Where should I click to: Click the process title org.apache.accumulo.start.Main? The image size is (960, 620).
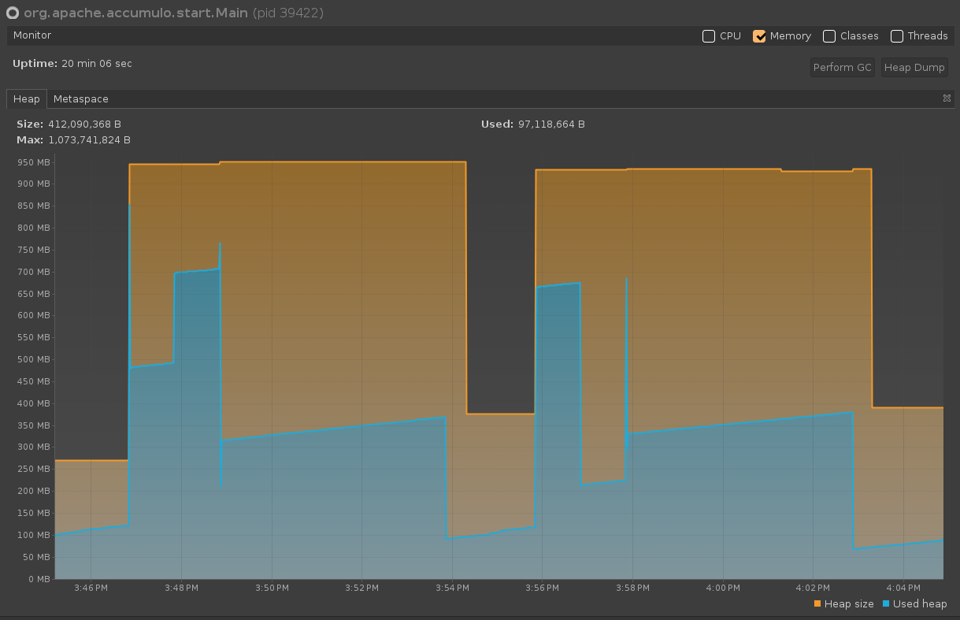[136, 13]
